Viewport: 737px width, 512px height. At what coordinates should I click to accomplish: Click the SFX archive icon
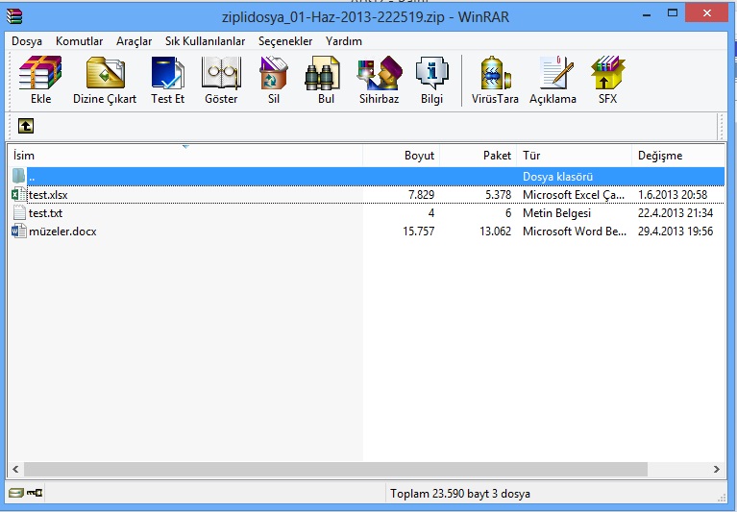click(607, 73)
